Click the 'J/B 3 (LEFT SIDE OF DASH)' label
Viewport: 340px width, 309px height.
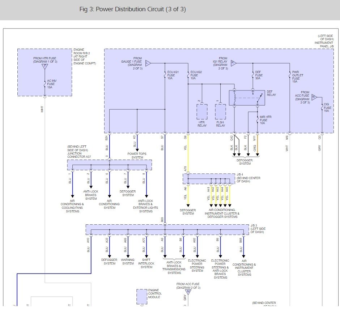[x=258, y=229]
